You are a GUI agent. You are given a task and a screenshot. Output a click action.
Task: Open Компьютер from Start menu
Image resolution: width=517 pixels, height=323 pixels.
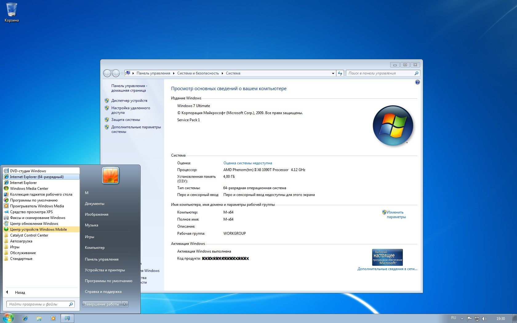tap(94, 248)
